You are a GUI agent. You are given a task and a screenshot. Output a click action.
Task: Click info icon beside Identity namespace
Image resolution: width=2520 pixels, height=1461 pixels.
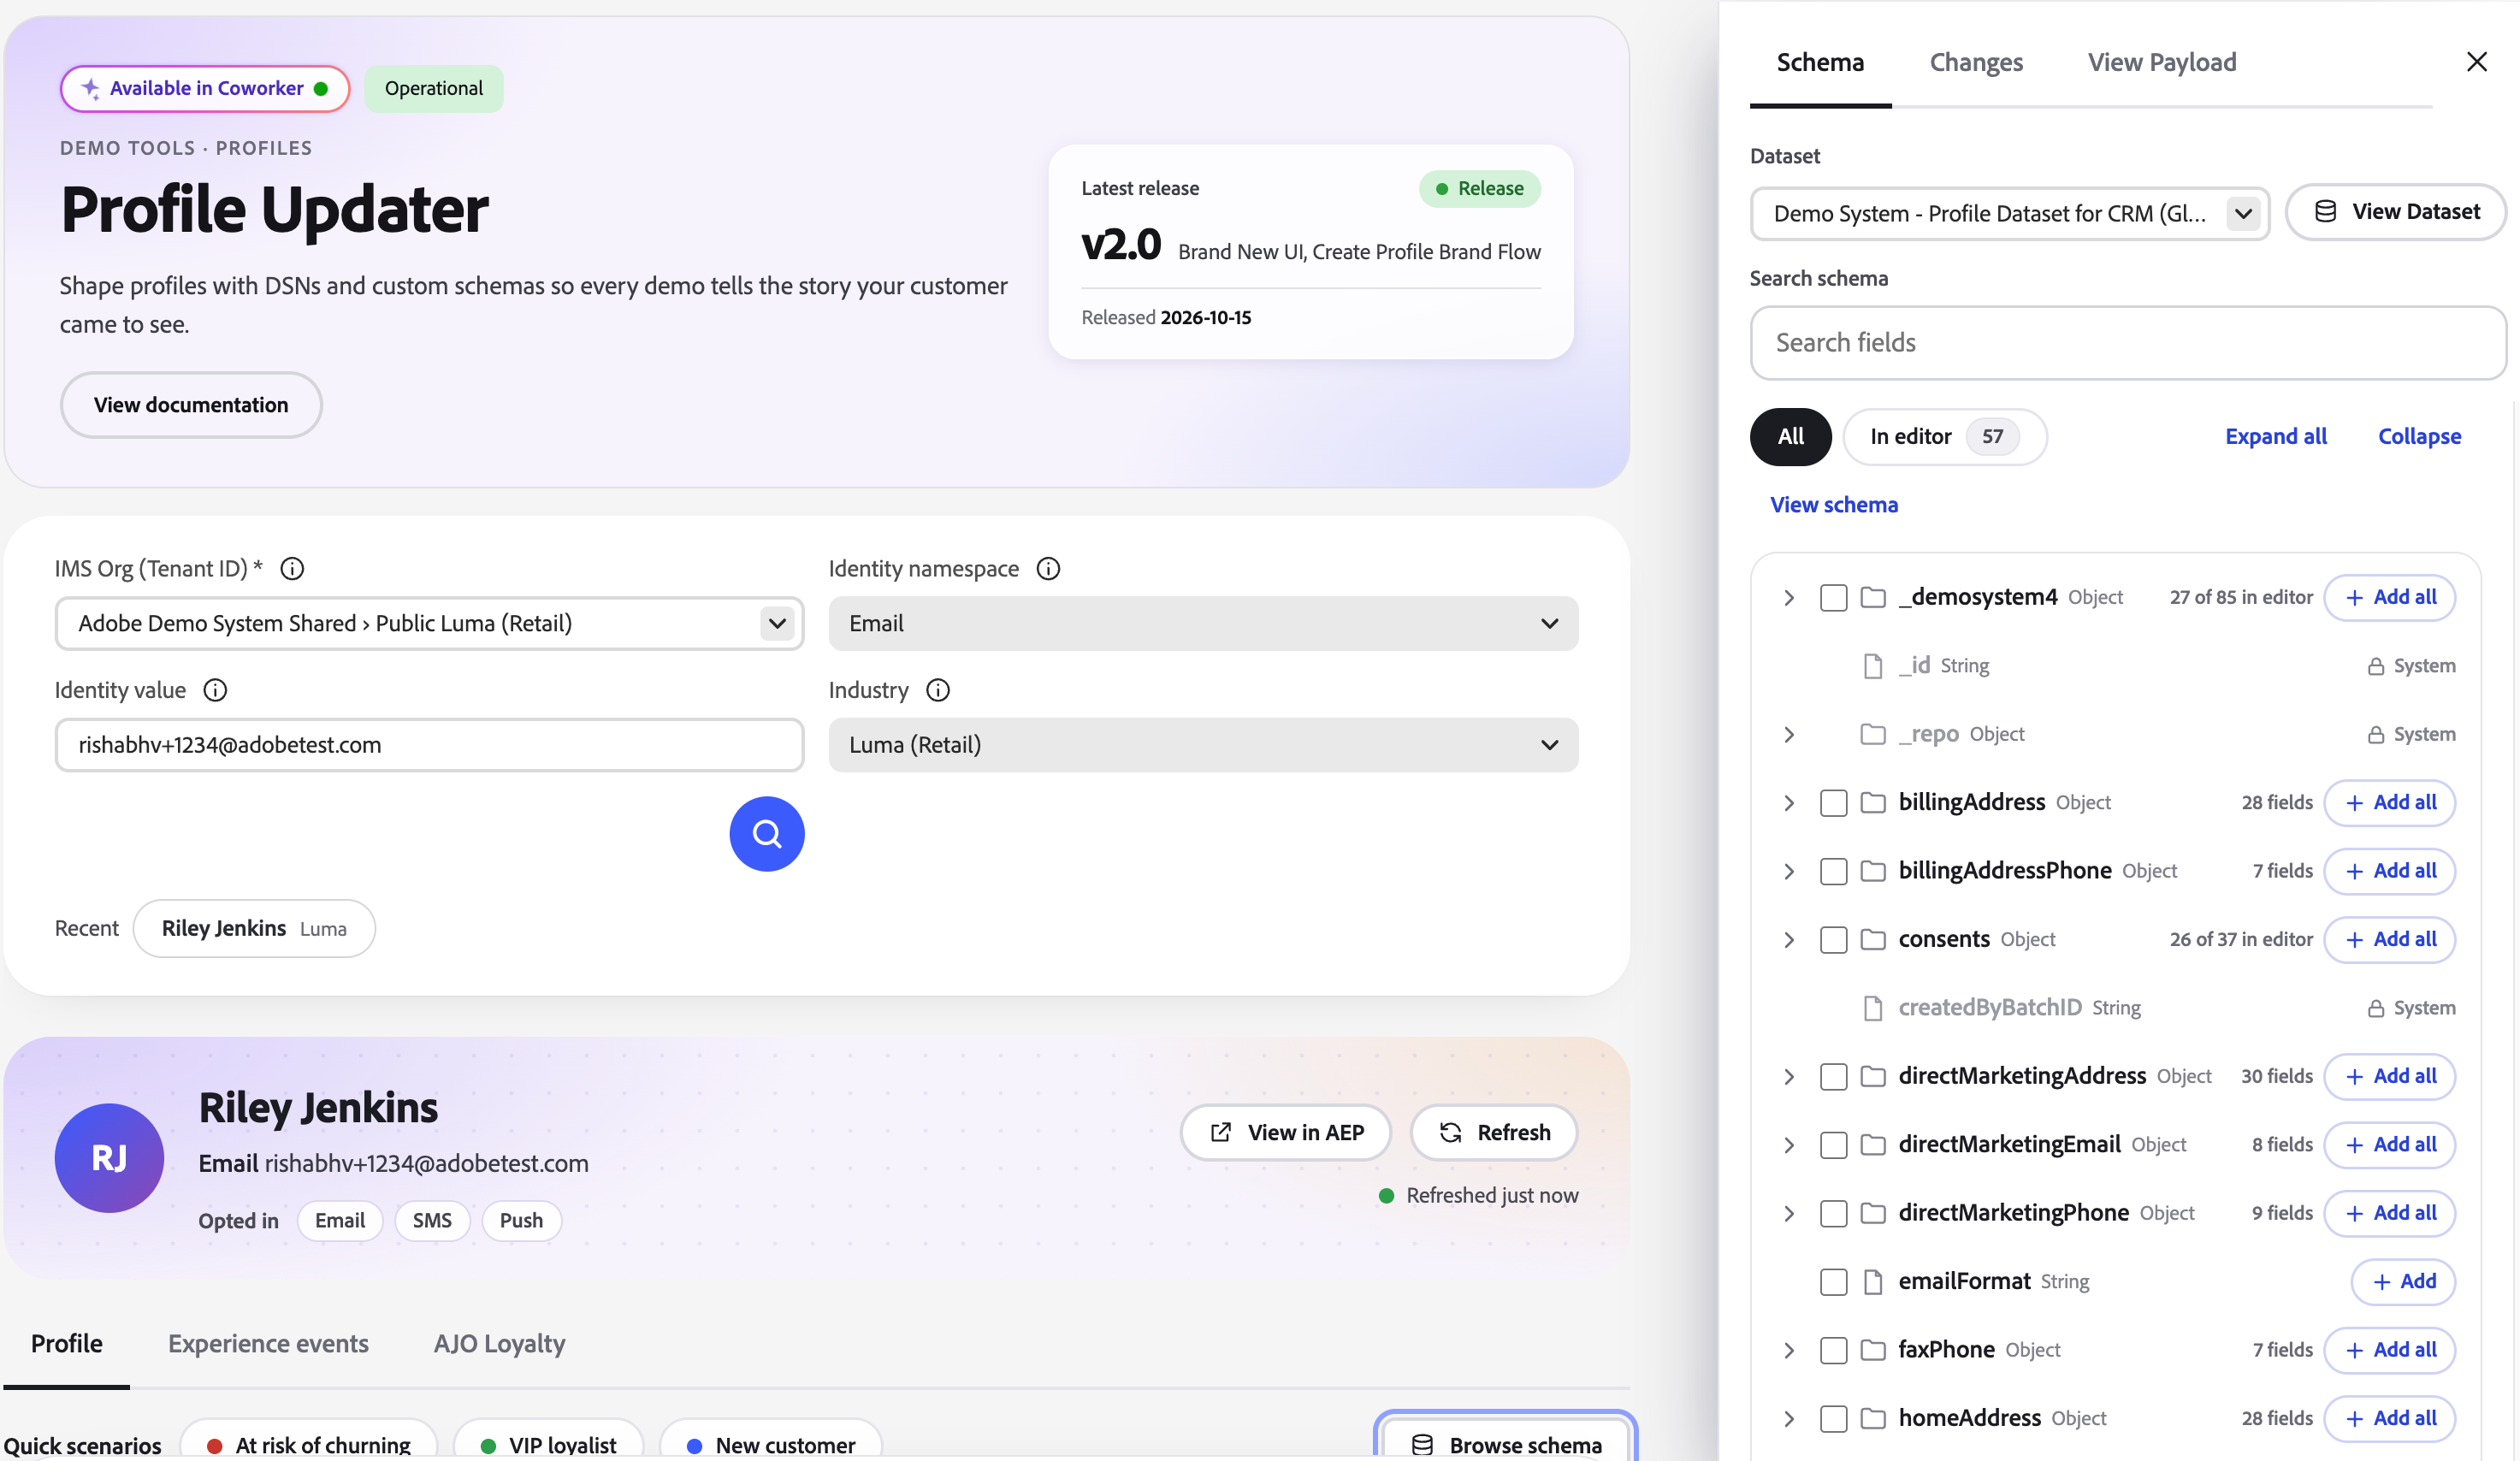(1048, 568)
